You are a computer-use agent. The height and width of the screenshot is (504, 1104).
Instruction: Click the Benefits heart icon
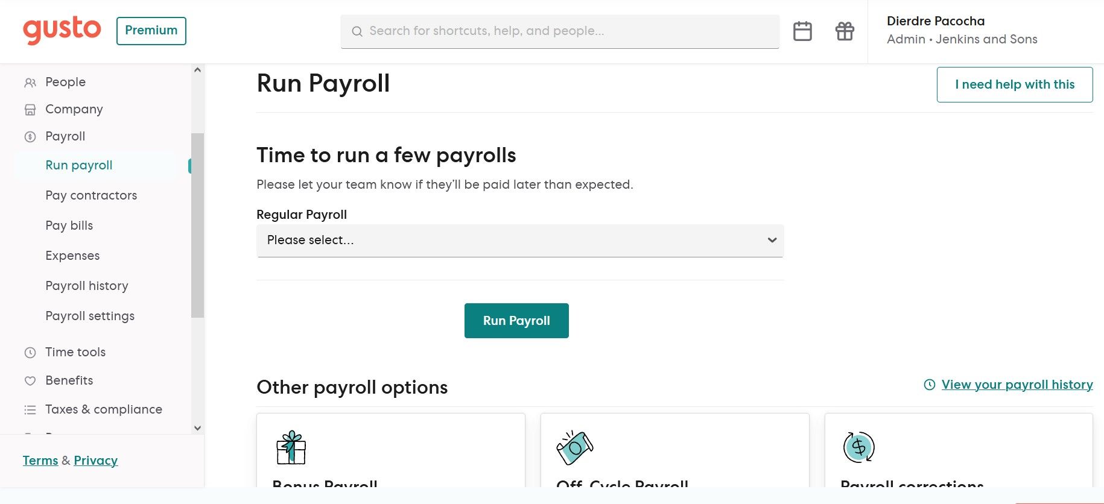point(30,381)
